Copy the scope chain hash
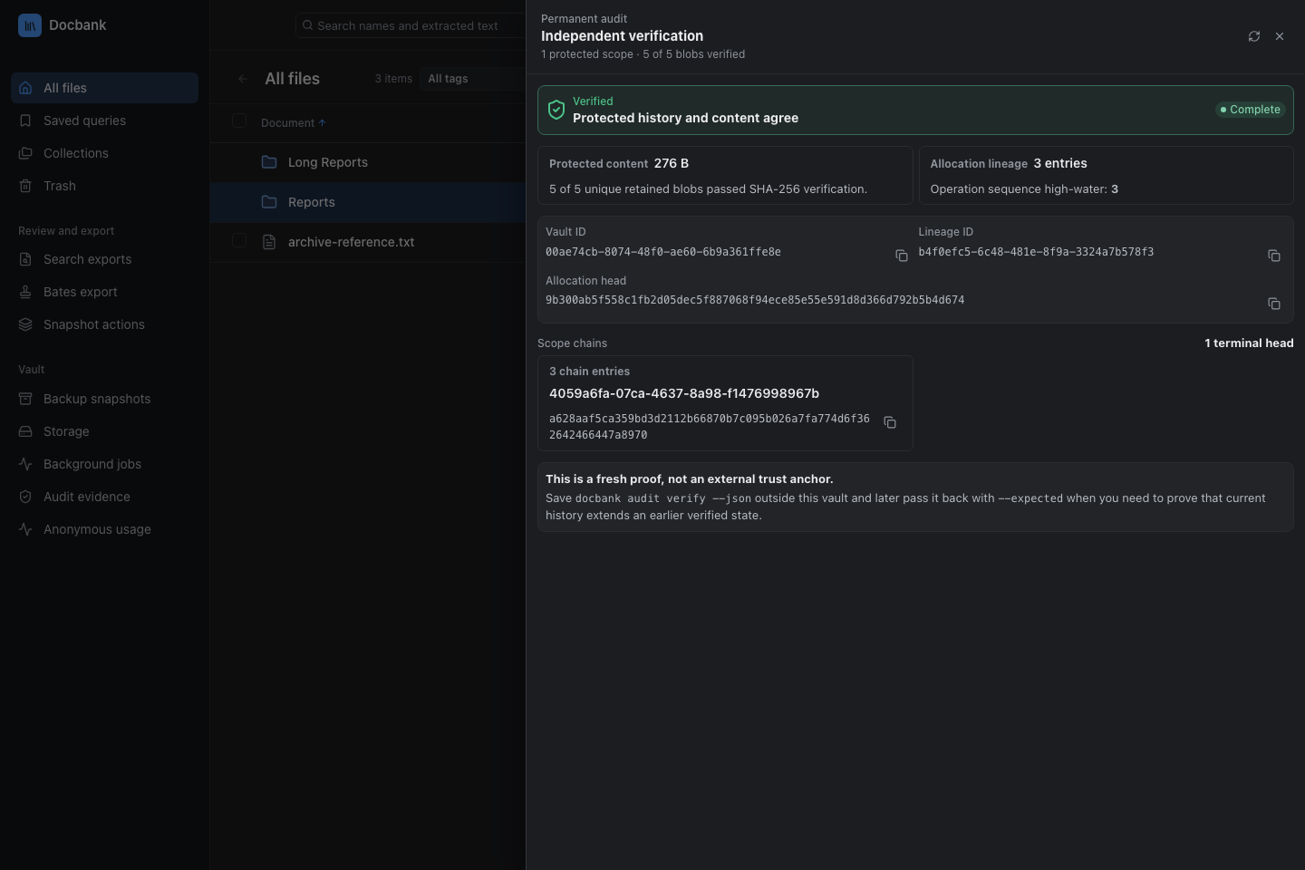 (x=890, y=422)
